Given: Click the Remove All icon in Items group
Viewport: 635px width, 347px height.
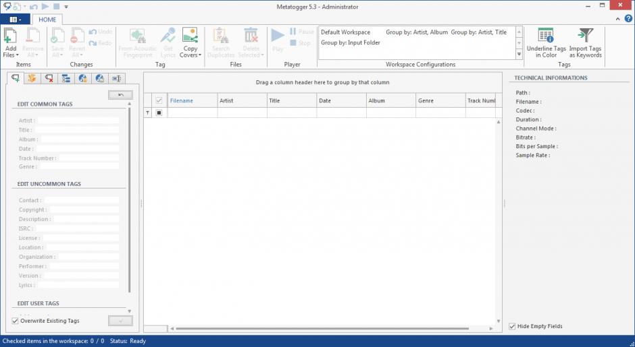Looking at the screenshot, I should (33, 36).
